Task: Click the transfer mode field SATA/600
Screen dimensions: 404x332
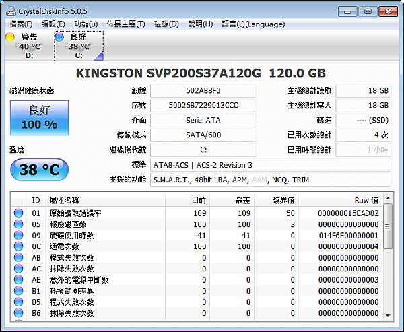Action: pyautogui.click(x=203, y=135)
